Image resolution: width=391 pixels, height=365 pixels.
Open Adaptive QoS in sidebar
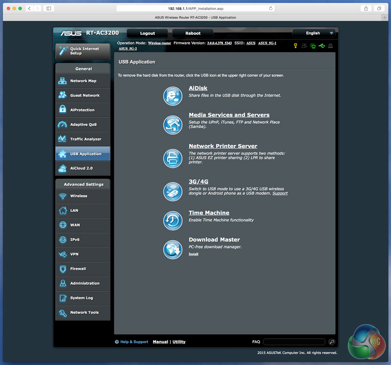[83, 124]
